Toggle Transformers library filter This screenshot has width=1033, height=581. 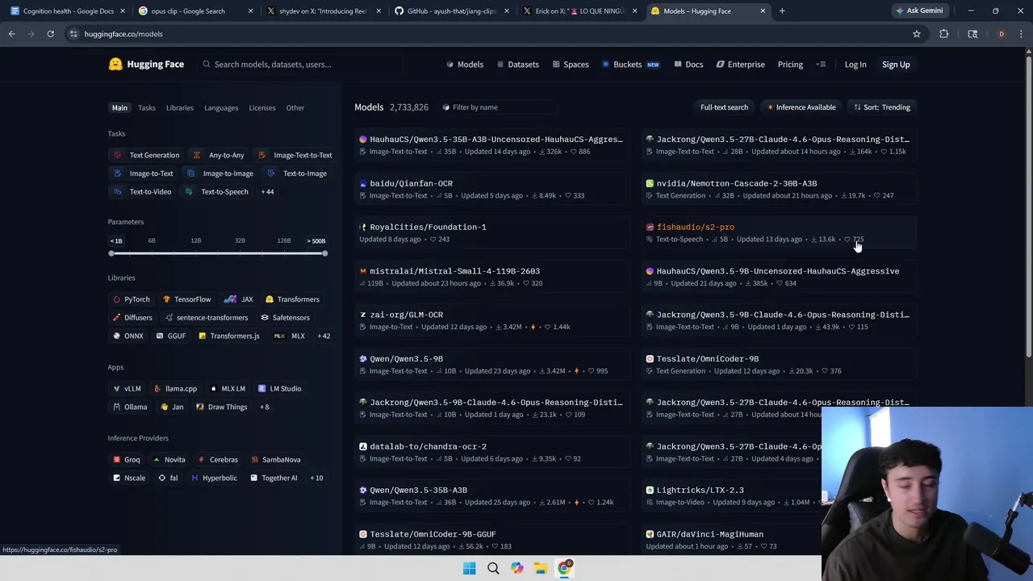[x=292, y=299]
